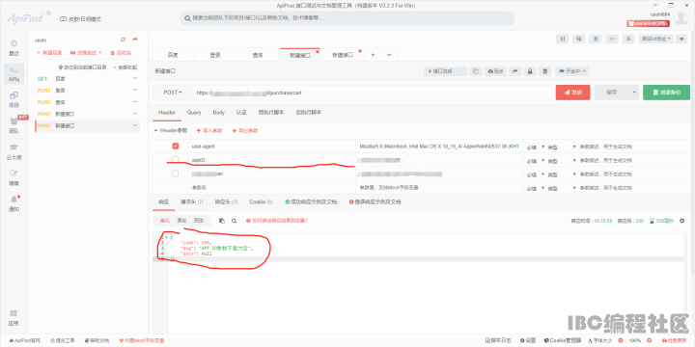Open the 应用 apps sidebar item
Image resolution: width=695 pixels, height=347 pixels.
(x=14, y=318)
